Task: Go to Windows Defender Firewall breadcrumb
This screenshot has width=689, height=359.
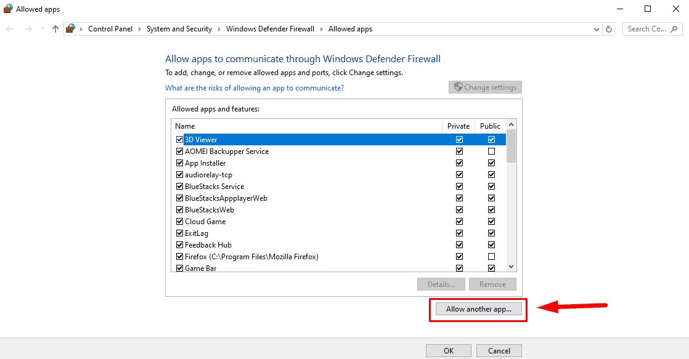Action: pos(270,29)
